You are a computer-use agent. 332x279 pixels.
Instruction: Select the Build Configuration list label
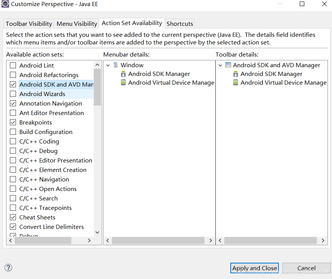click(46, 132)
